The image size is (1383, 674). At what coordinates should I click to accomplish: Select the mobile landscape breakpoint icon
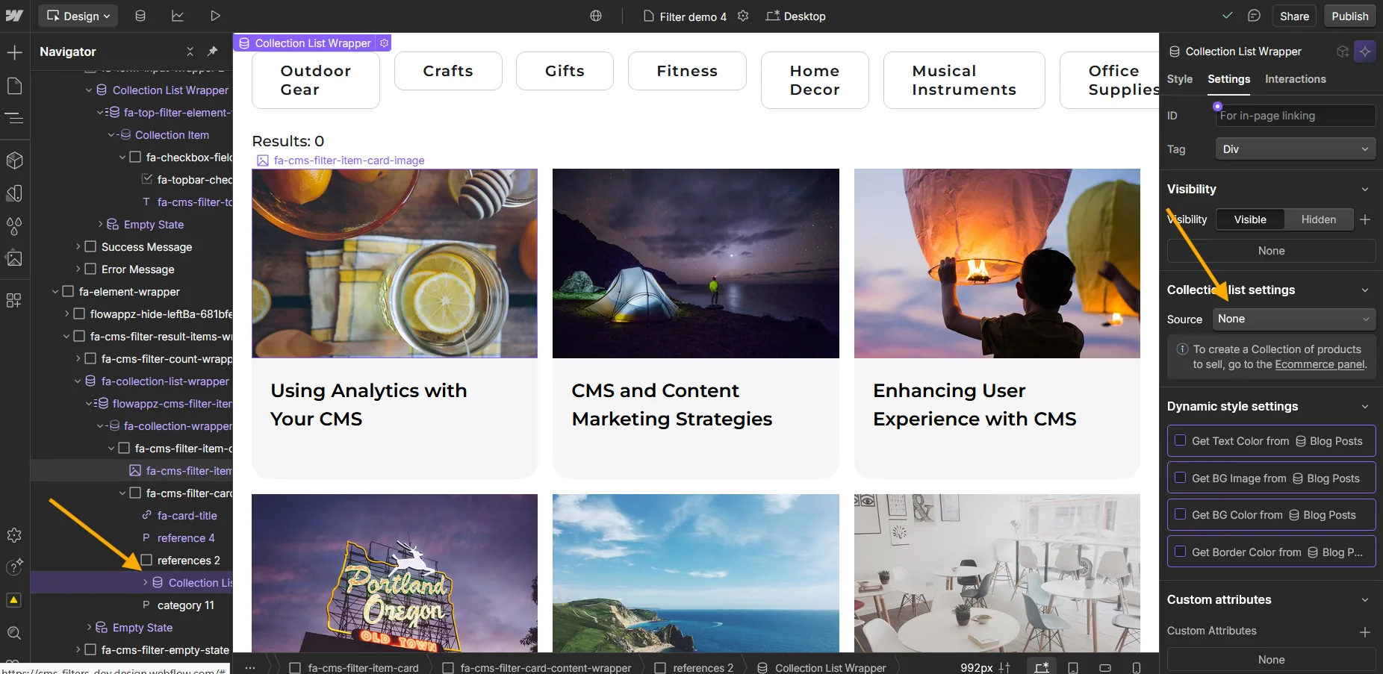(1105, 667)
